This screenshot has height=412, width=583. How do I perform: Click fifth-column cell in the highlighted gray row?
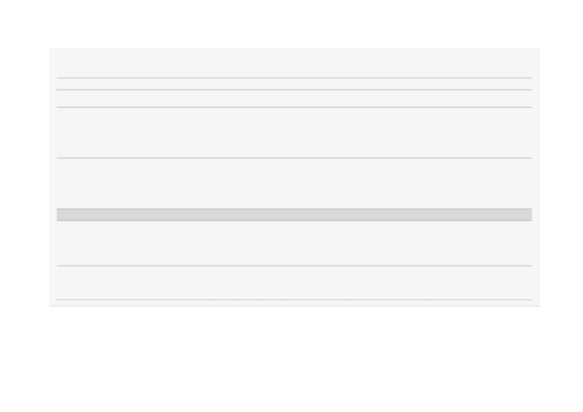click(317, 215)
